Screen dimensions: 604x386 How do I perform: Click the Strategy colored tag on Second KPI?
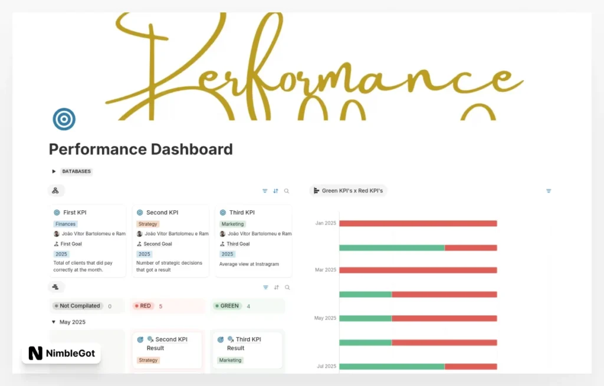pos(148,224)
